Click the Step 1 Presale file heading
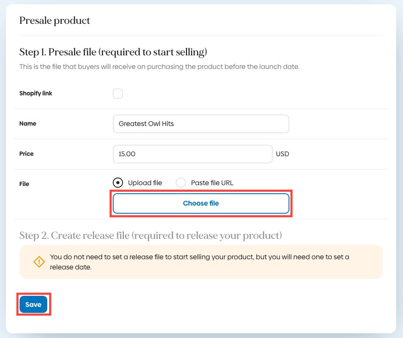 tap(113, 52)
